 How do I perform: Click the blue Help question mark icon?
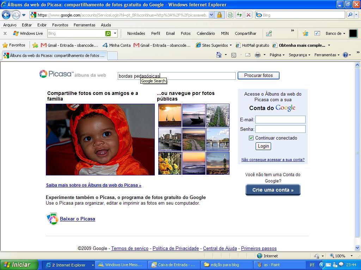click(345, 55)
